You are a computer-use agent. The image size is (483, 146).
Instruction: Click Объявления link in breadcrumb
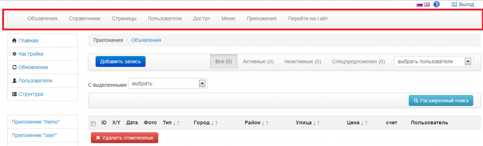pos(146,40)
